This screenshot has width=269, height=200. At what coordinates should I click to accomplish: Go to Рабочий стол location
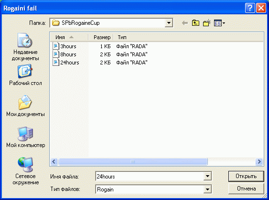[x=25, y=75]
